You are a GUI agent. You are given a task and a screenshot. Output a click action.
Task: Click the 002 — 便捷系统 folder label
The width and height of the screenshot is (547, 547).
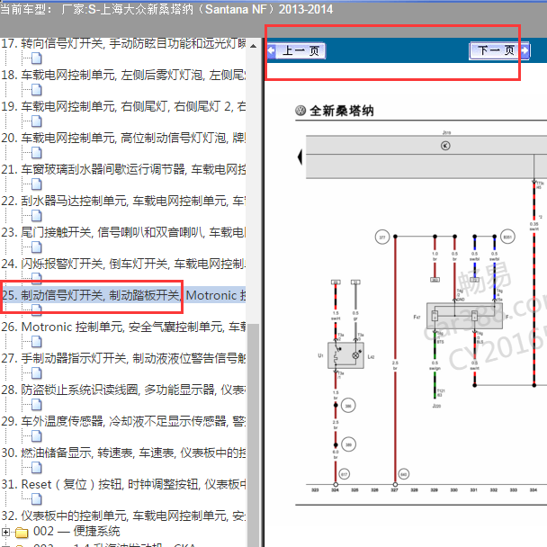pyautogui.click(x=76, y=532)
